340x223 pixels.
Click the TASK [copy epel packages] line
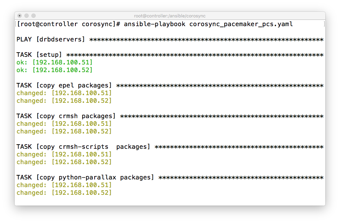[x=170, y=85]
